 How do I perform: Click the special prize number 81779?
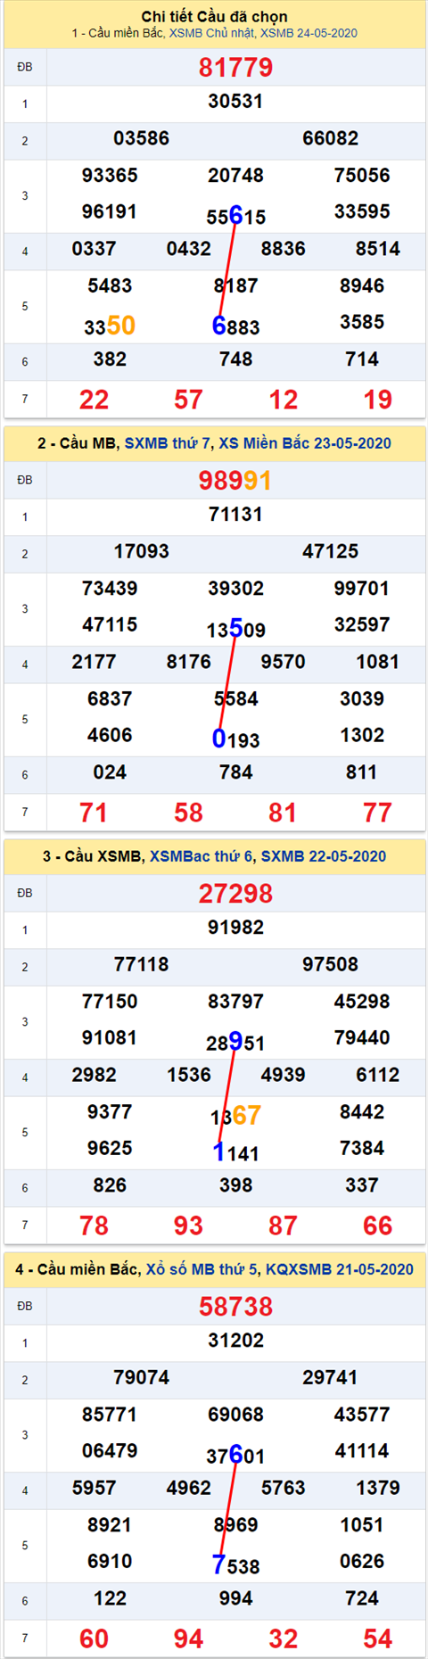(x=235, y=68)
